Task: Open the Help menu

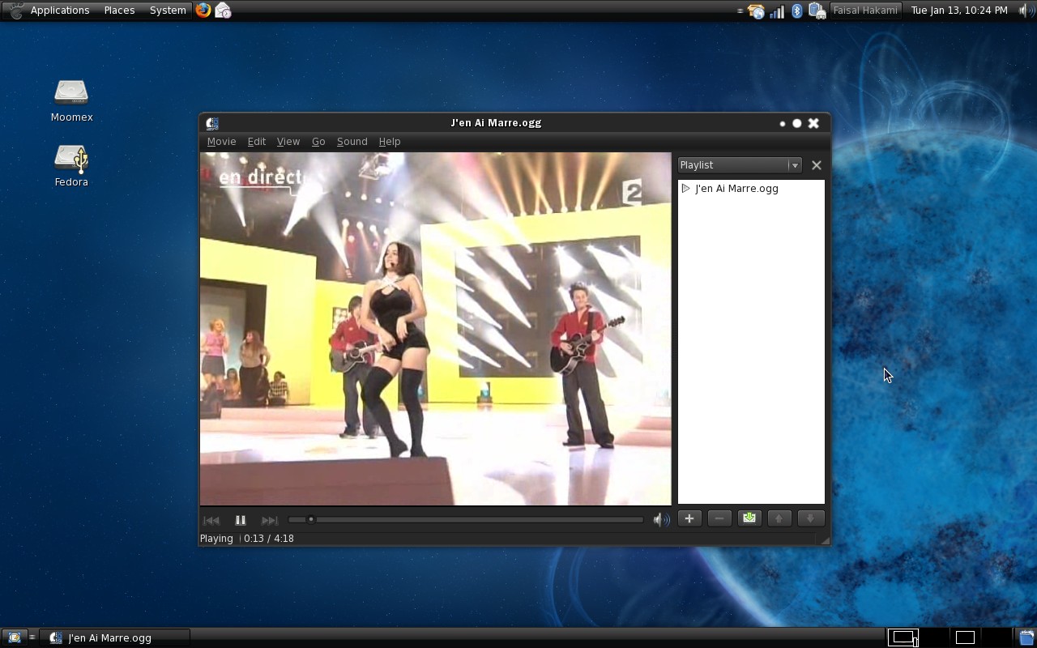Action: tap(390, 142)
